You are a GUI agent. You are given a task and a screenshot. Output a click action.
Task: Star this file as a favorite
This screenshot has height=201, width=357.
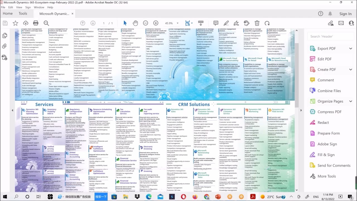[15, 23]
